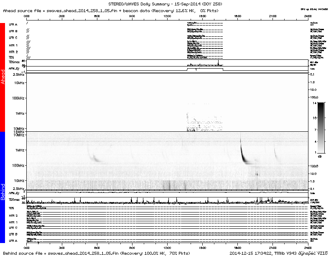Click HFR 2 label in Behind section
Screen dimensions: 331x256
tap(13, 216)
